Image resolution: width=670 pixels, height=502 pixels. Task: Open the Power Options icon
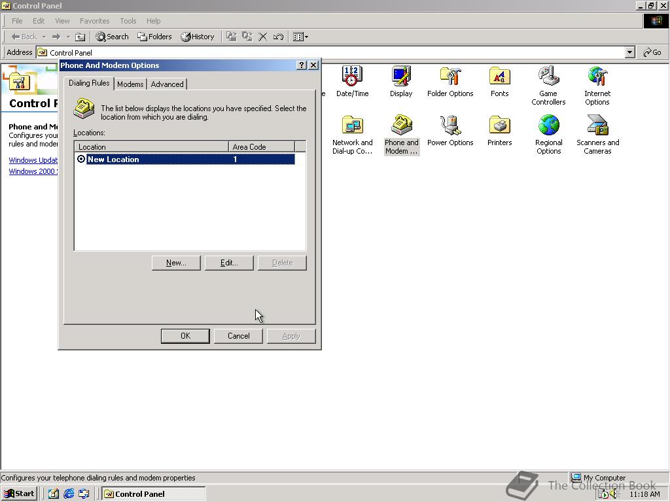[450, 130]
